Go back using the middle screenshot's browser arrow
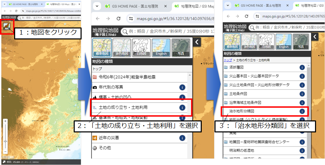Viewport: 325px width, 165px height. pyautogui.click(x=98, y=19)
